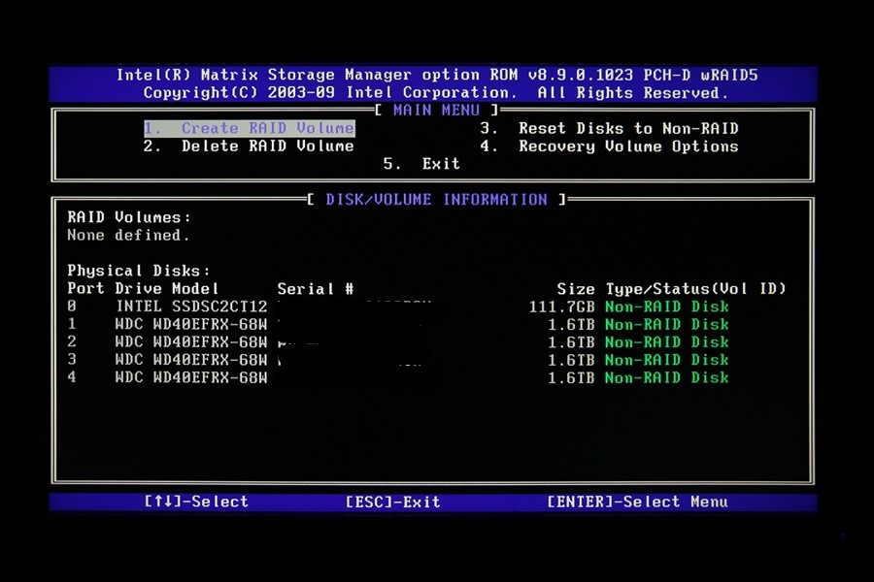Click the Copyright Intel Corporation line
The height and width of the screenshot is (582, 874).
(436, 92)
